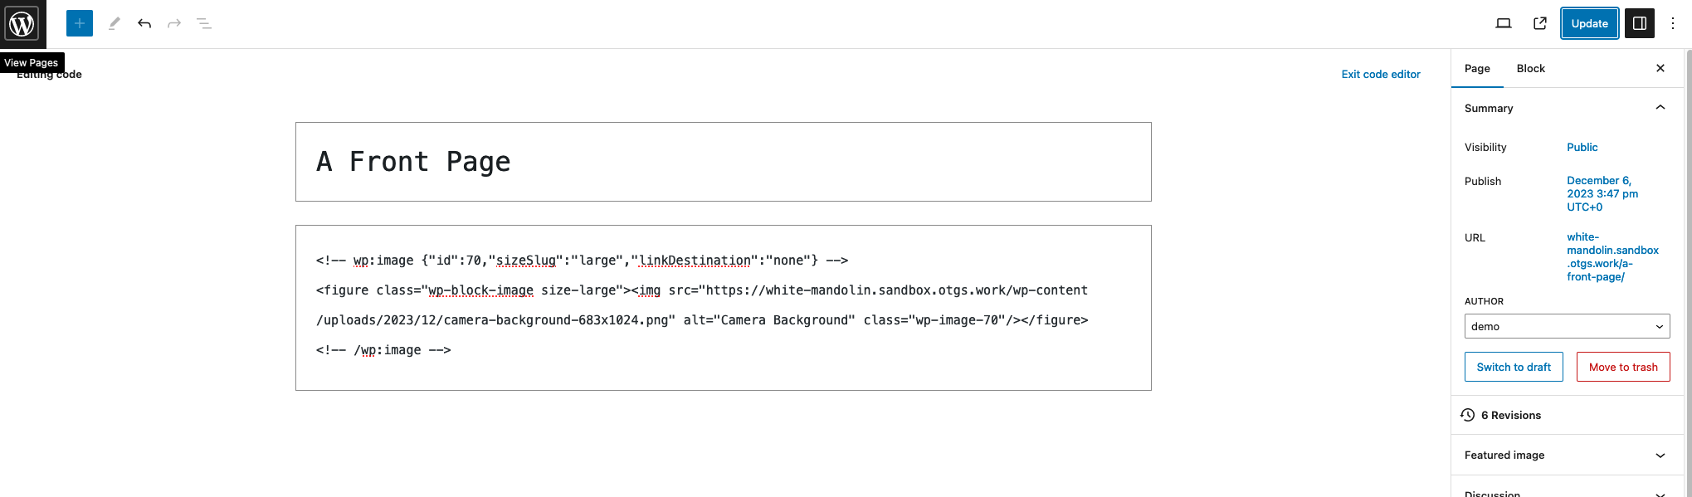View page in new tab icon
The width and height of the screenshot is (1692, 497).
click(x=1540, y=23)
